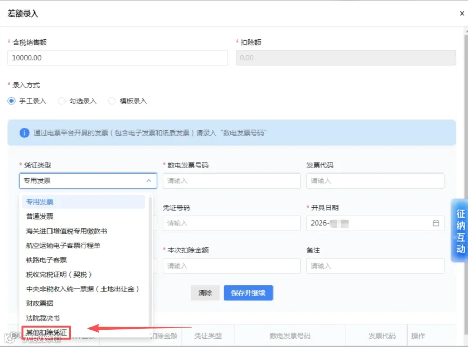Choose 税收完税证明（契税）option
The width and height of the screenshot is (468, 347).
84,275
